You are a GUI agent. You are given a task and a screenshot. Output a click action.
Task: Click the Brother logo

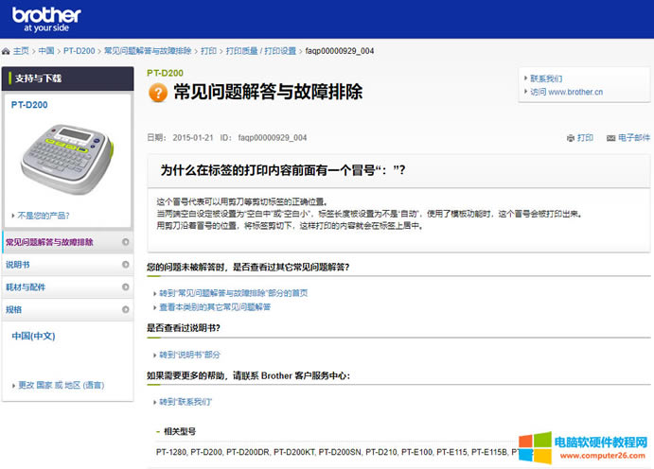[x=46, y=18]
